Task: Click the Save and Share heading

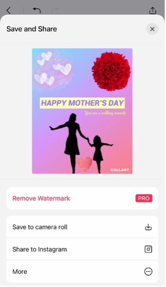Action: pyautogui.click(x=32, y=29)
